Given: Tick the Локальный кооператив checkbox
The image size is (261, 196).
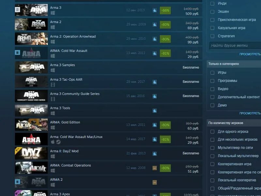Looking at the screenshot, I should [212, 180].
